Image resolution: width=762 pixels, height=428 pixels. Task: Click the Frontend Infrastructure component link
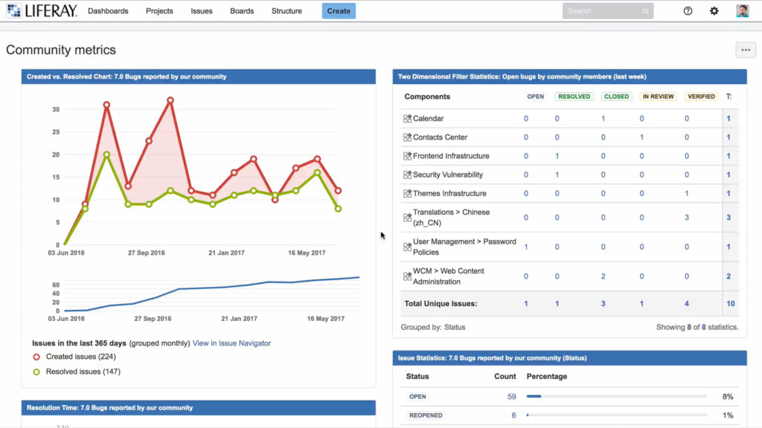click(x=451, y=156)
